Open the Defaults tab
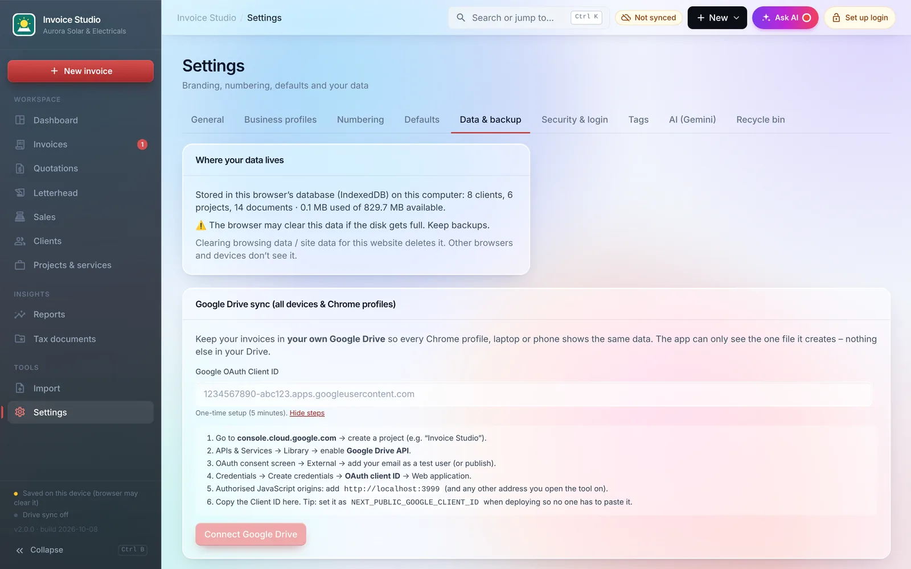This screenshot has height=569, width=911. point(422,119)
